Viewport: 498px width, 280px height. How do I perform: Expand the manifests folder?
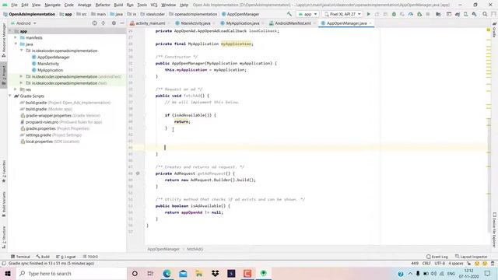click(16, 37)
